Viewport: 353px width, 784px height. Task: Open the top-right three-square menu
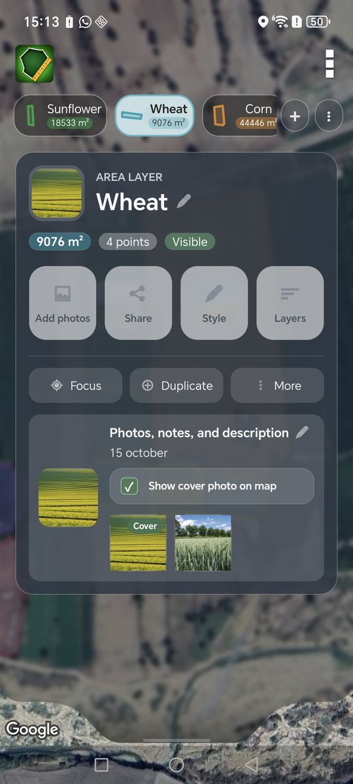click(329, 63)
